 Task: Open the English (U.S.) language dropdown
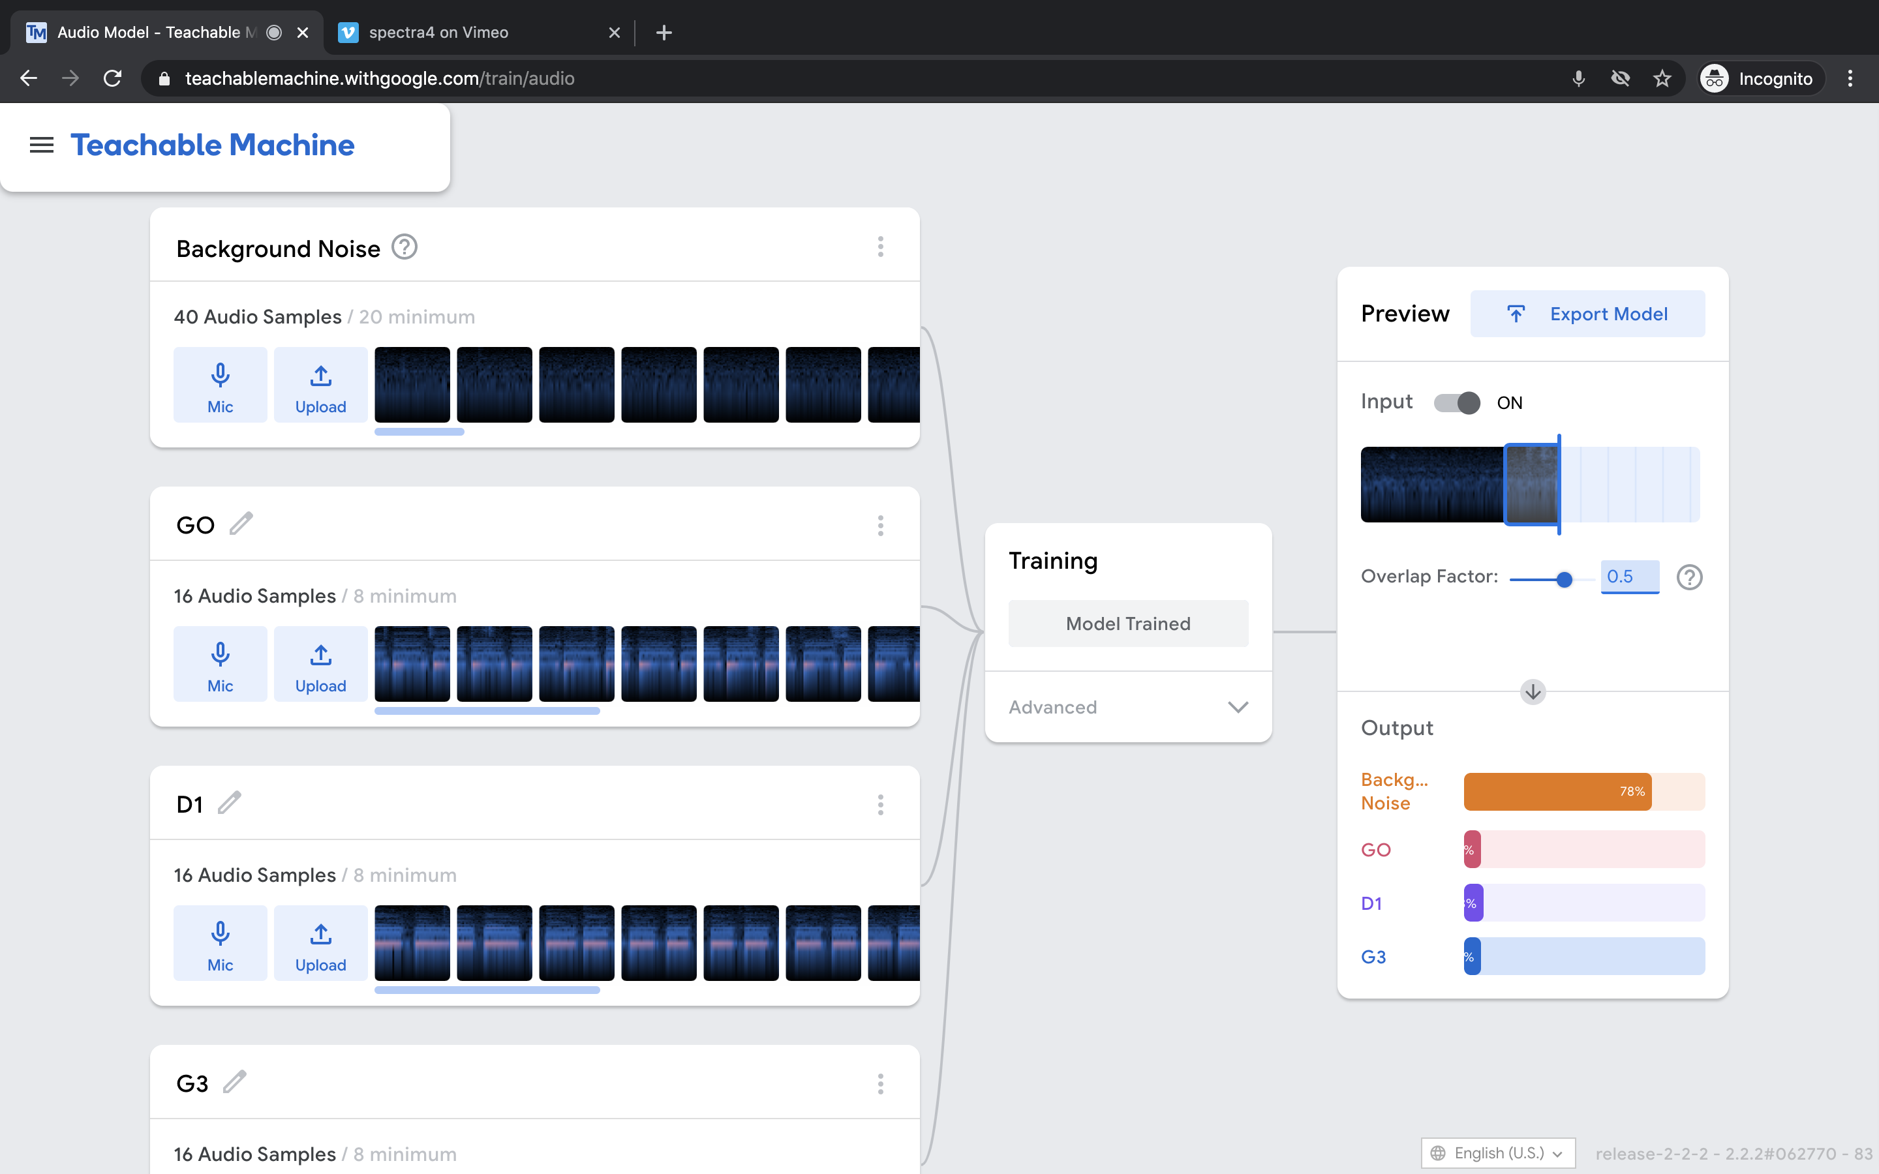(x=1497, y=1153)
